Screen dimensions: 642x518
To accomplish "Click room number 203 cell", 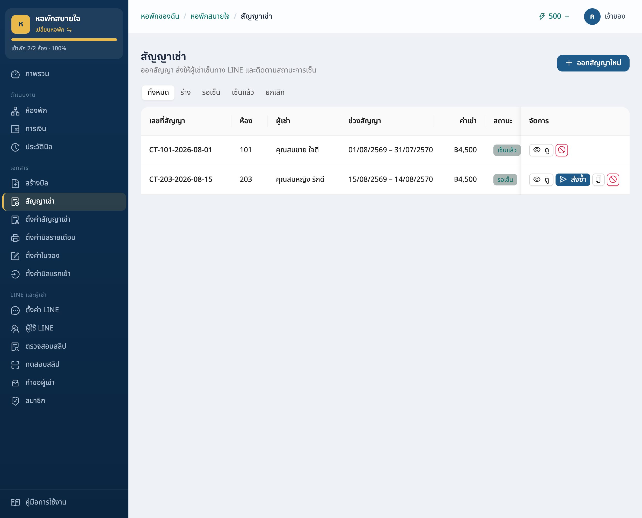I will tap(245, 179).
